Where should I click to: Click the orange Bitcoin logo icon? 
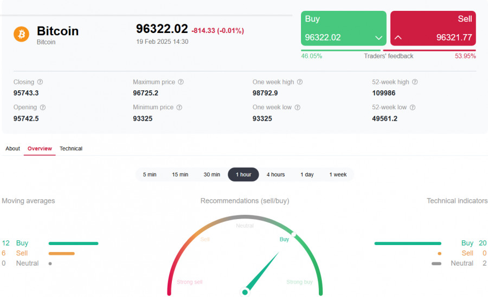(21, 34)
